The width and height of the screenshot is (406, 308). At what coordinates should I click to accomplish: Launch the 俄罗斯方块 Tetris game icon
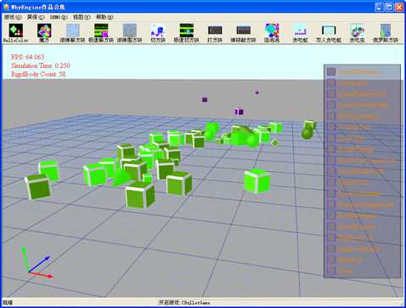tap(386, 31)
